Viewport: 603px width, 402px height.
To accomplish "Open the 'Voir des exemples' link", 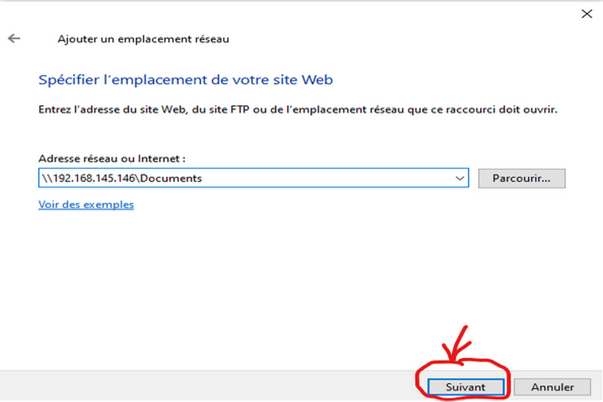I will coord(86,205).
